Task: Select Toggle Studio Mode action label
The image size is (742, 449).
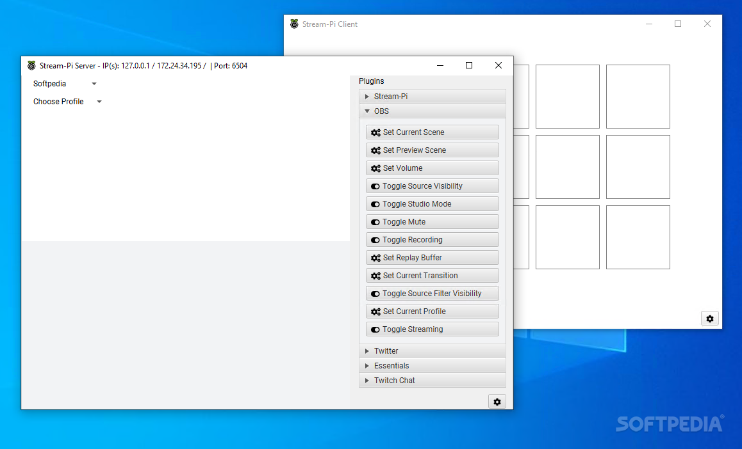Action: pyautogui.click(x=417, y=204)
